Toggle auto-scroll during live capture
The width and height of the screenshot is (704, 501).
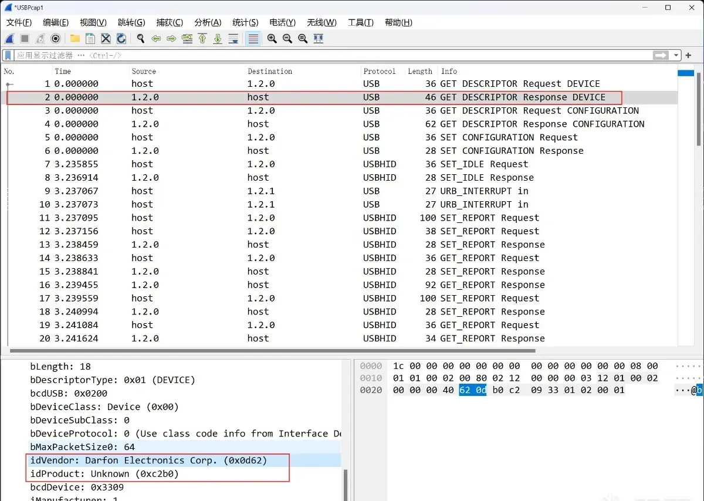[x=233, y=39]
